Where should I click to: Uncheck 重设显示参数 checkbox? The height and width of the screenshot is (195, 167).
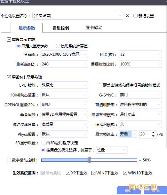(9, 40)
